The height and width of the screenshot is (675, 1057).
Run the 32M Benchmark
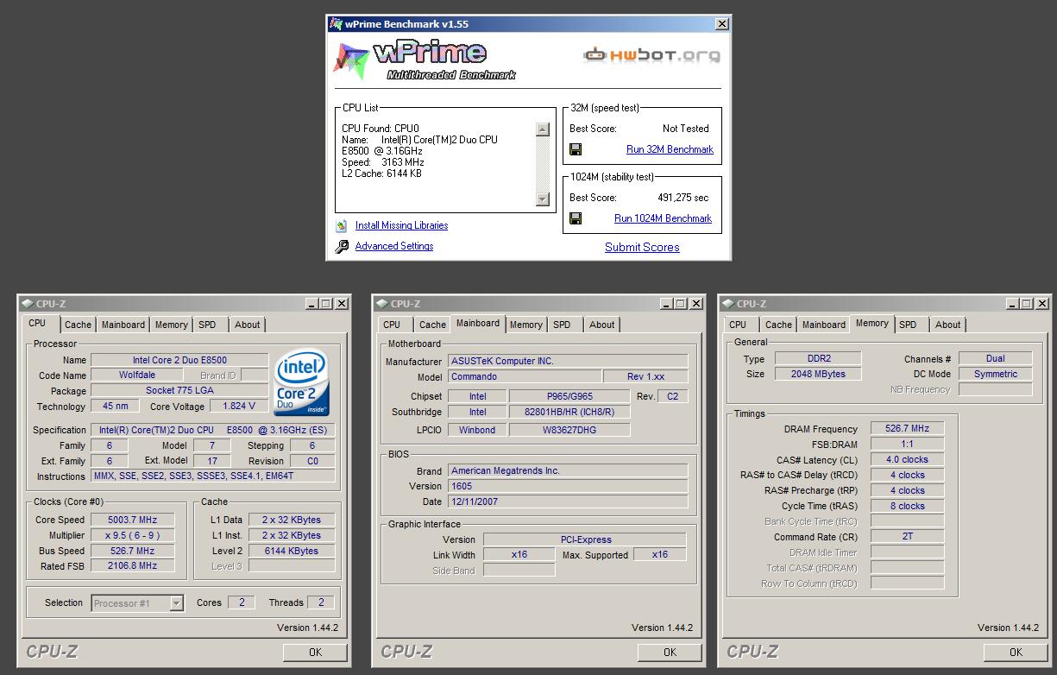click(670, 149)
